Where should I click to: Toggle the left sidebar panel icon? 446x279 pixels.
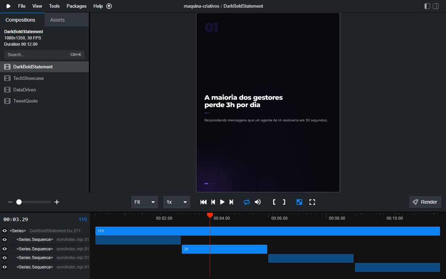click(427, 6)
